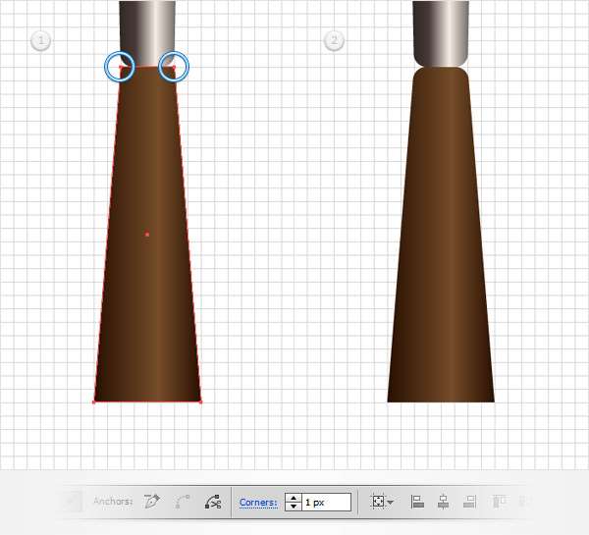Click the metal ferrule above rounded handle

click(441, 33)
